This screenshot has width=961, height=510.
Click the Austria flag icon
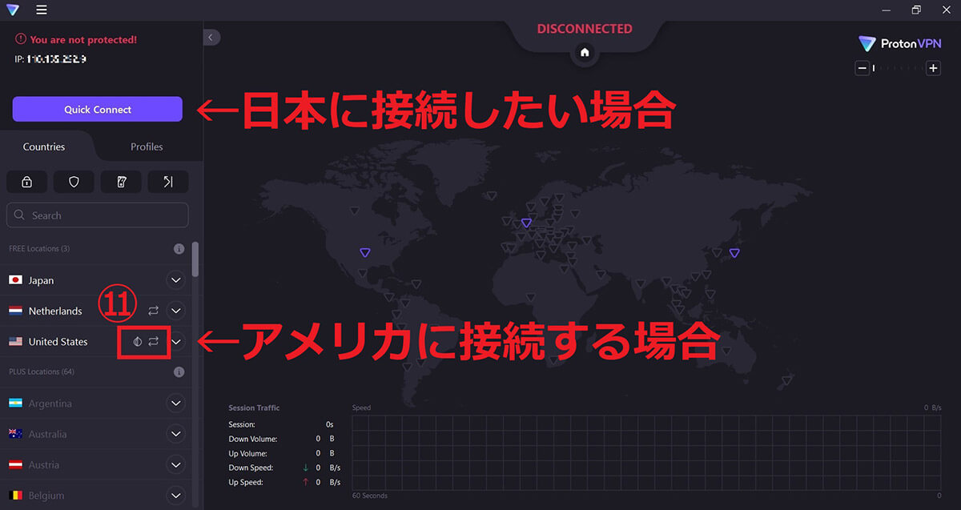[15, 464]
